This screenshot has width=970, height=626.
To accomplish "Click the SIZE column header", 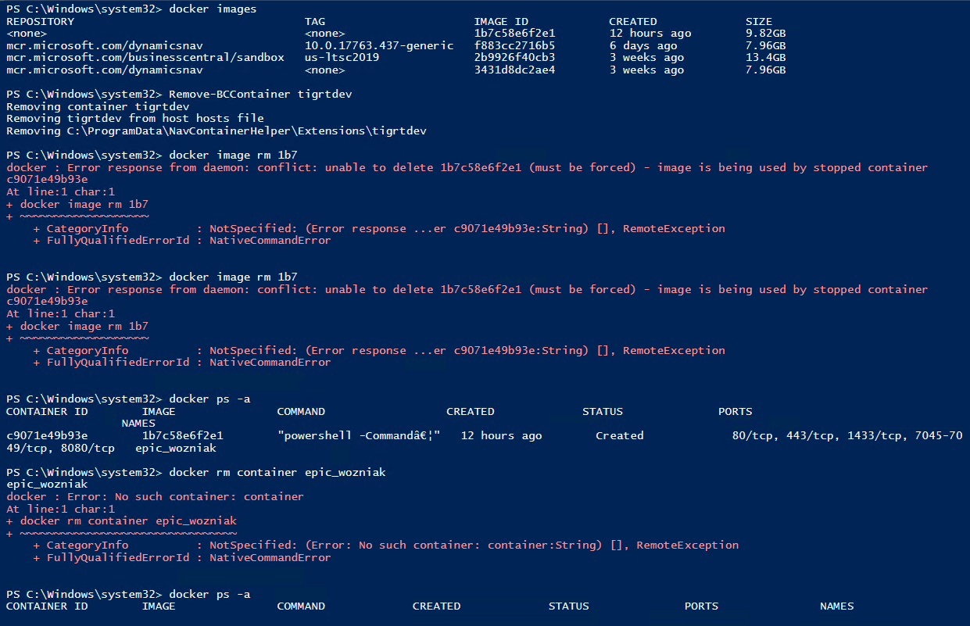I will pos(759,21).
